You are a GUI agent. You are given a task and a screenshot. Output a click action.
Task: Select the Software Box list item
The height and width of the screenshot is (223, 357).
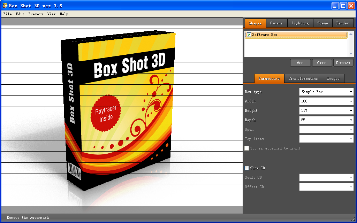296,35
